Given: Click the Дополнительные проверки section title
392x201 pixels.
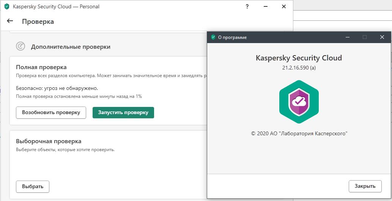Looking at the screenshot, I should point(71,47).
